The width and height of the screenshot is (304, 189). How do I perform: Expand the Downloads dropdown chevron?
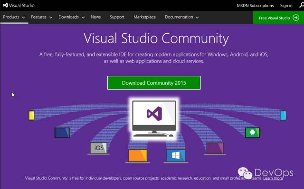tap(83, 18)
